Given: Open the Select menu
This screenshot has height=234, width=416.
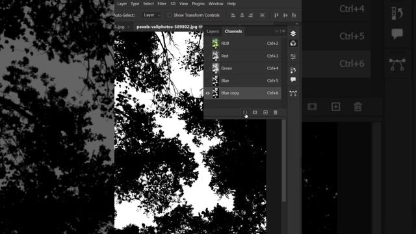Looking at the screenshot, I should [x=148, y=4].
